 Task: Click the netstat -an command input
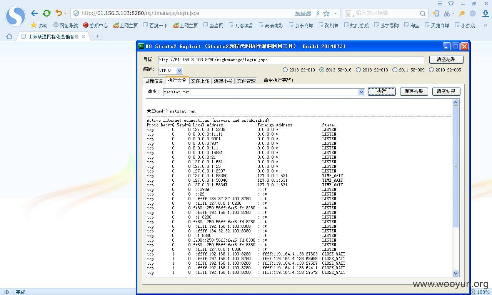click(260, 92)
